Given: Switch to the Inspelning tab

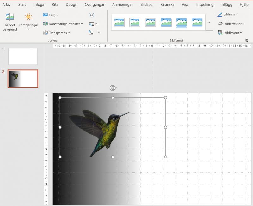Looking at the screenshot, I should coord(205,4).
